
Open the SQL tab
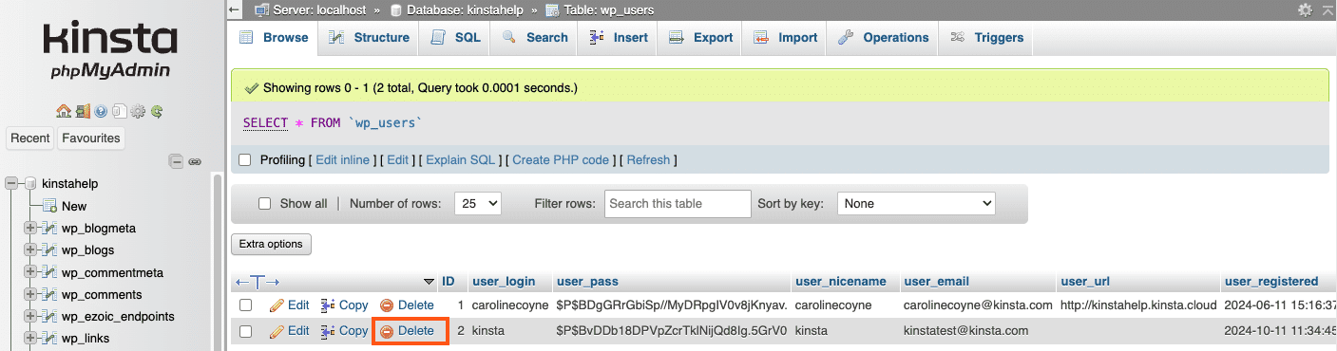tap(455, 38)
